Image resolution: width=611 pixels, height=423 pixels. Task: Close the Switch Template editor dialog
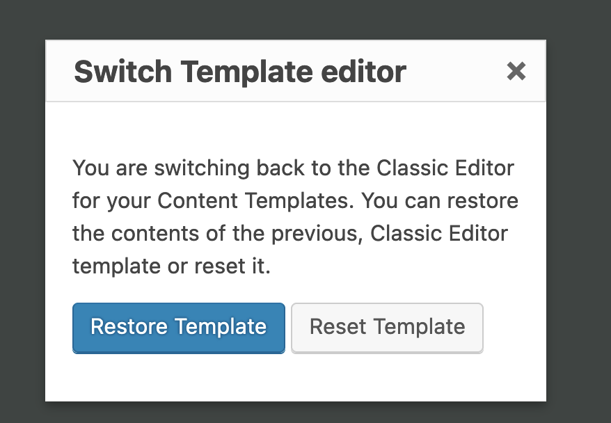(516, 71)
